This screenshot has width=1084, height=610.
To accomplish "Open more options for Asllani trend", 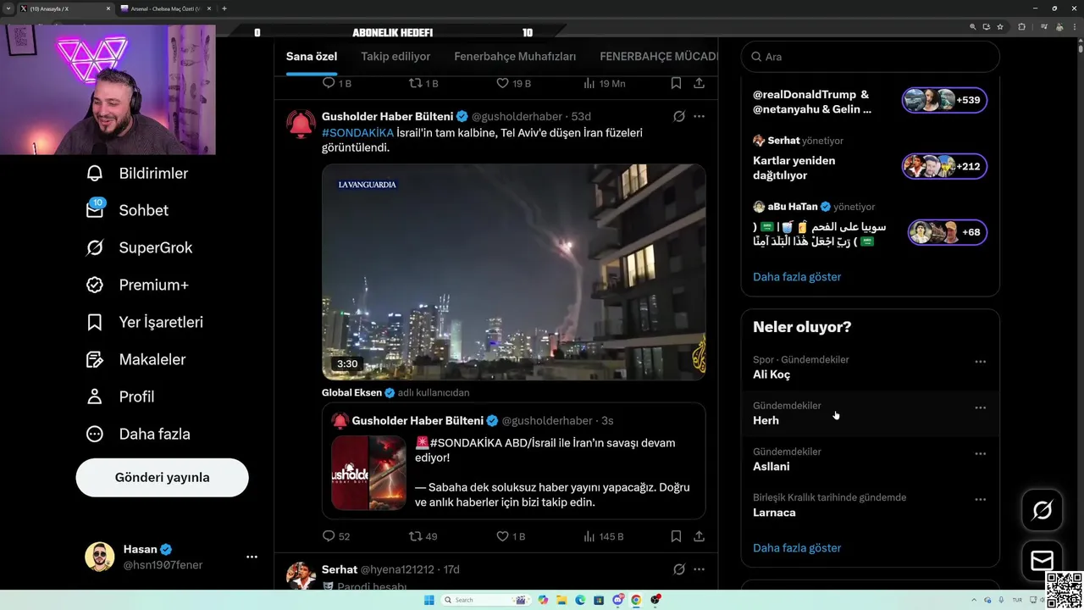I will pos(980,453).
